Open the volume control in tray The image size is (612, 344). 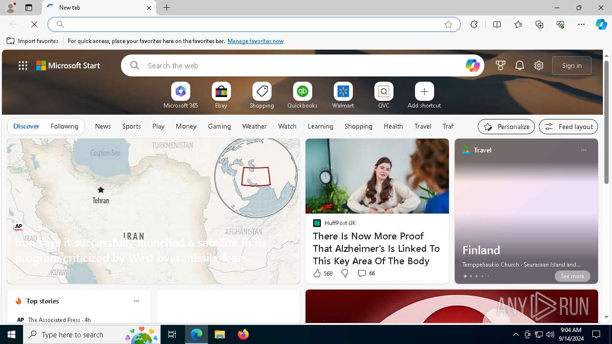550,334
